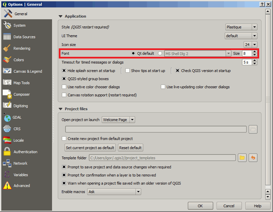Open Rendering paintbrush icon
Screen dimensions: 273x212
tap(7, 48)
